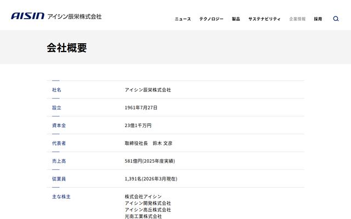Click the 設立 row label
The height and width of the screenshot is (219, 351).
click(x=56, y=108)
